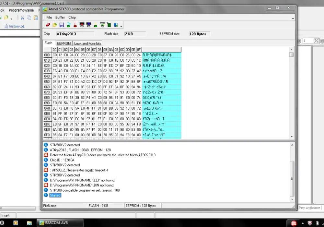The width and height of the screenshot is (324, 227).
Task: Select the 050 row header in the hex table
Action: click(x=47, y=81)
